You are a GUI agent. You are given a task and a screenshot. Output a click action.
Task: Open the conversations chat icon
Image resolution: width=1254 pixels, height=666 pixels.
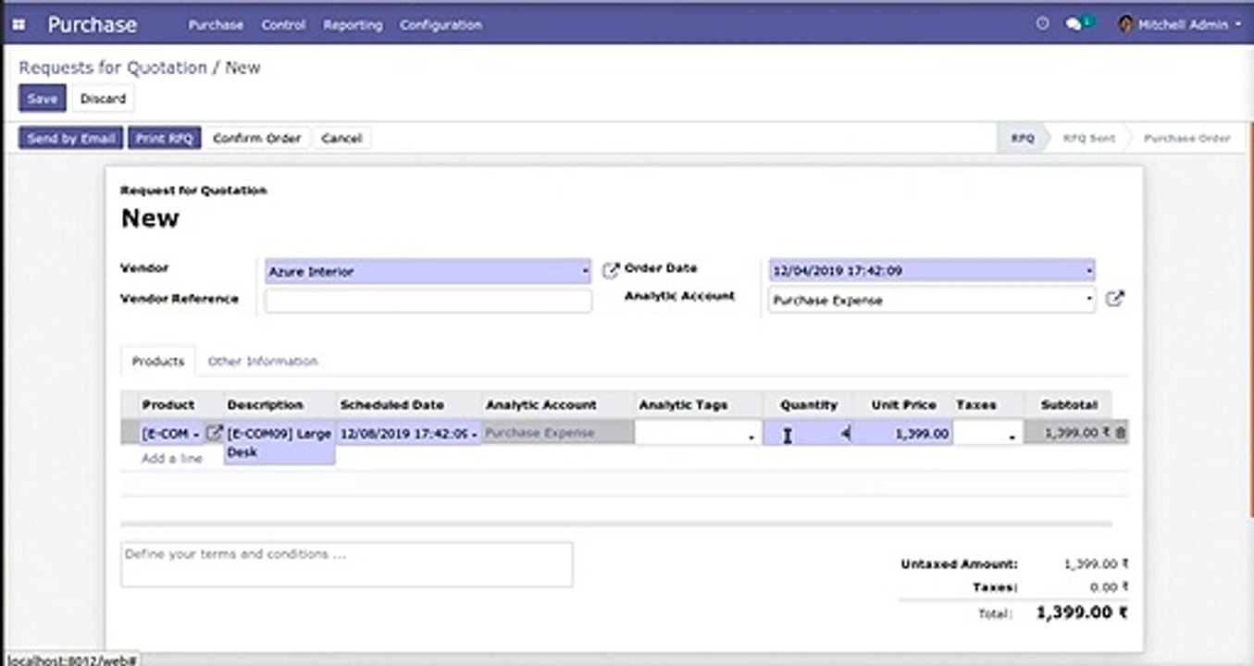pyautogui.click(x=1074, y=25)
